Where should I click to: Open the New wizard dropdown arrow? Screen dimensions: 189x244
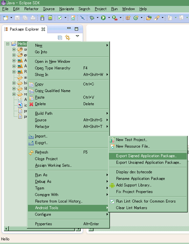coord(11,18)
